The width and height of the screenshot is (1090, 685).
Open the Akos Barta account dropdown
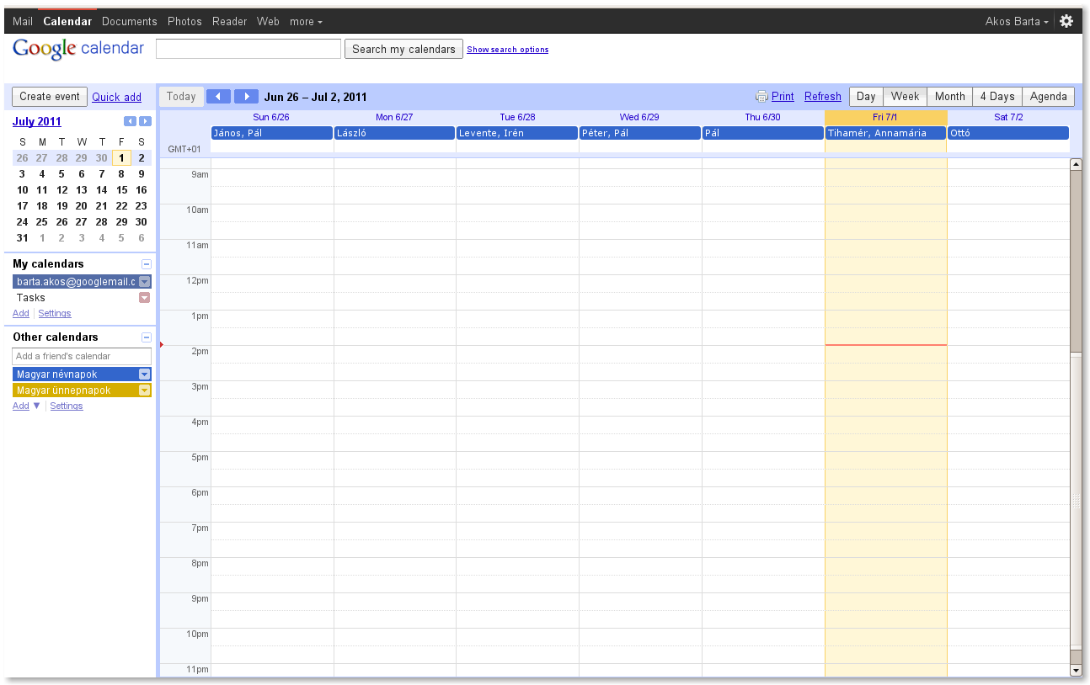pyautogui.click(x=1016, y=21)
